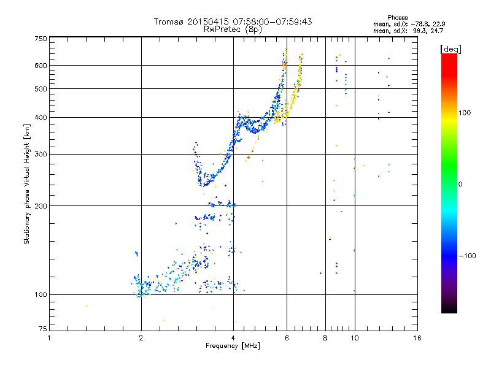The width and height of the screenshot is (491, 368).
Task: Click the isolated yellow point left of 2 MHz
Action: tap(87, 305)
